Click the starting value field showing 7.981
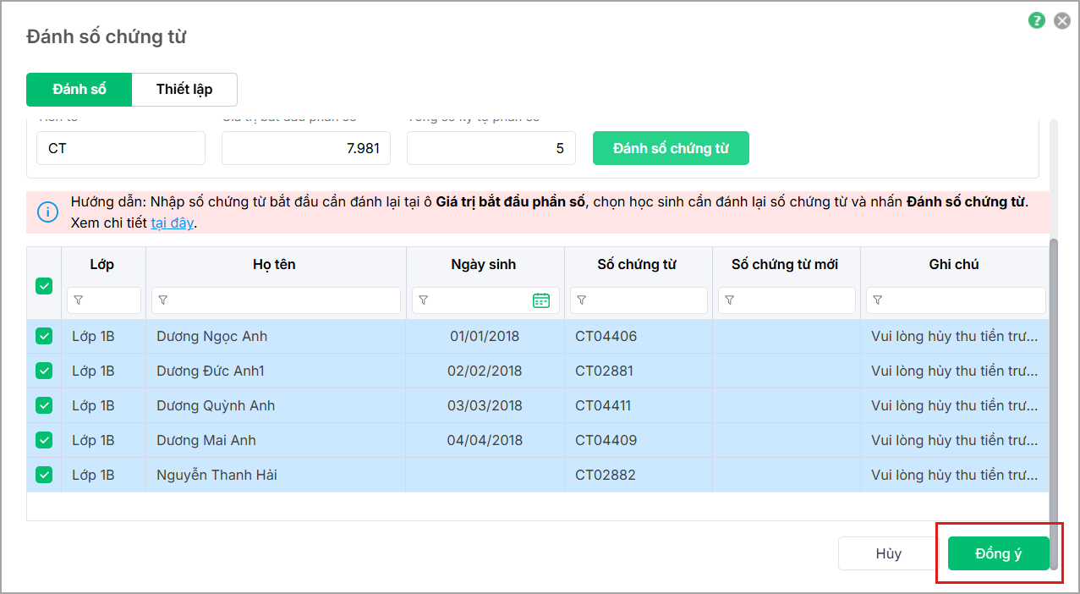This screenshot has width=1080, height=594. pyautogui.click(x=306, y=148)
